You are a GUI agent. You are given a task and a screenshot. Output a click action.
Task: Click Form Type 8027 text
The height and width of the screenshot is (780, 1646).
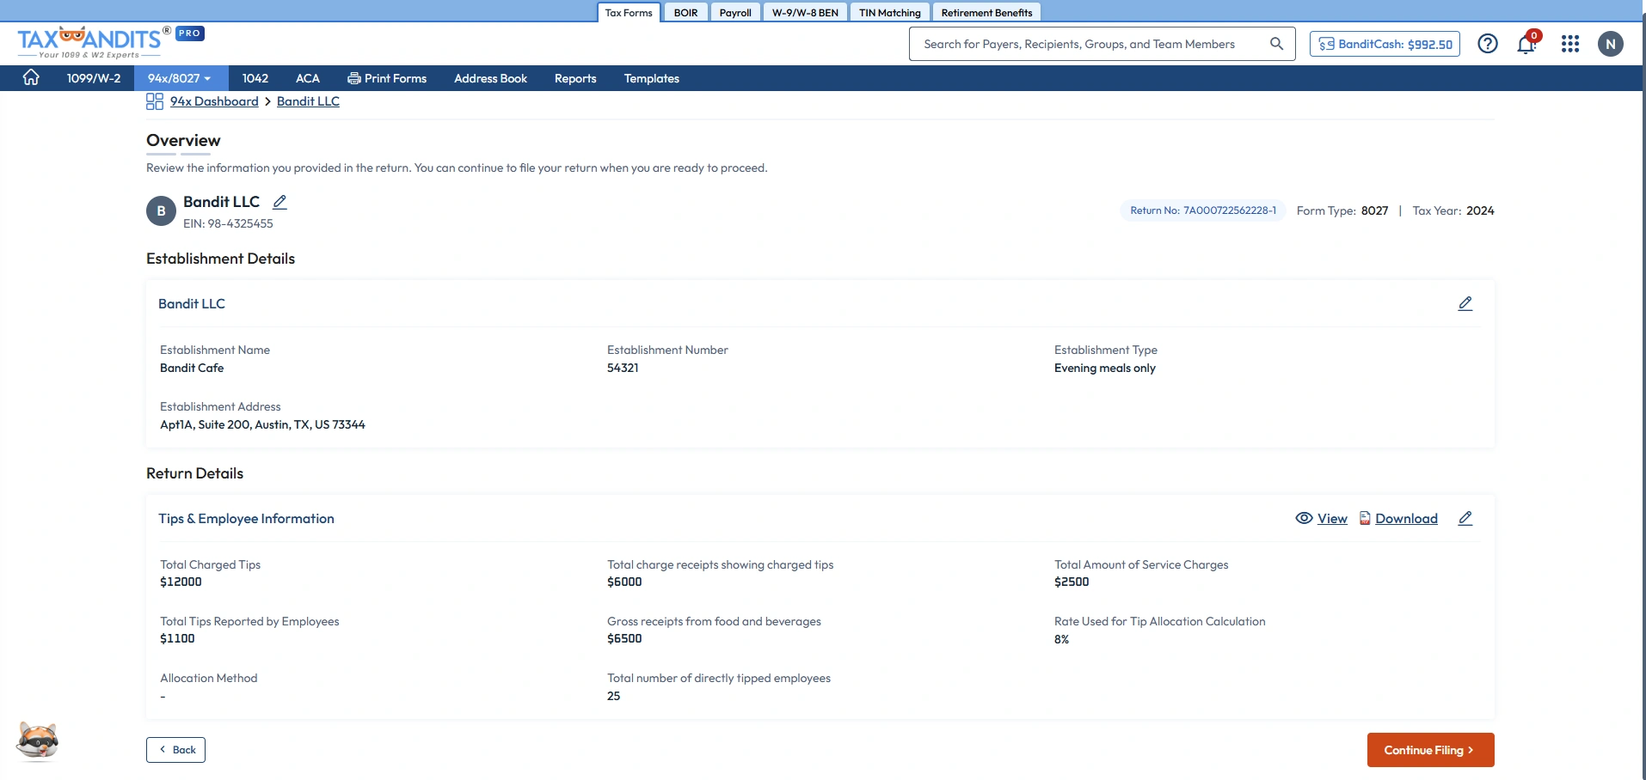tap(1342, 210)
